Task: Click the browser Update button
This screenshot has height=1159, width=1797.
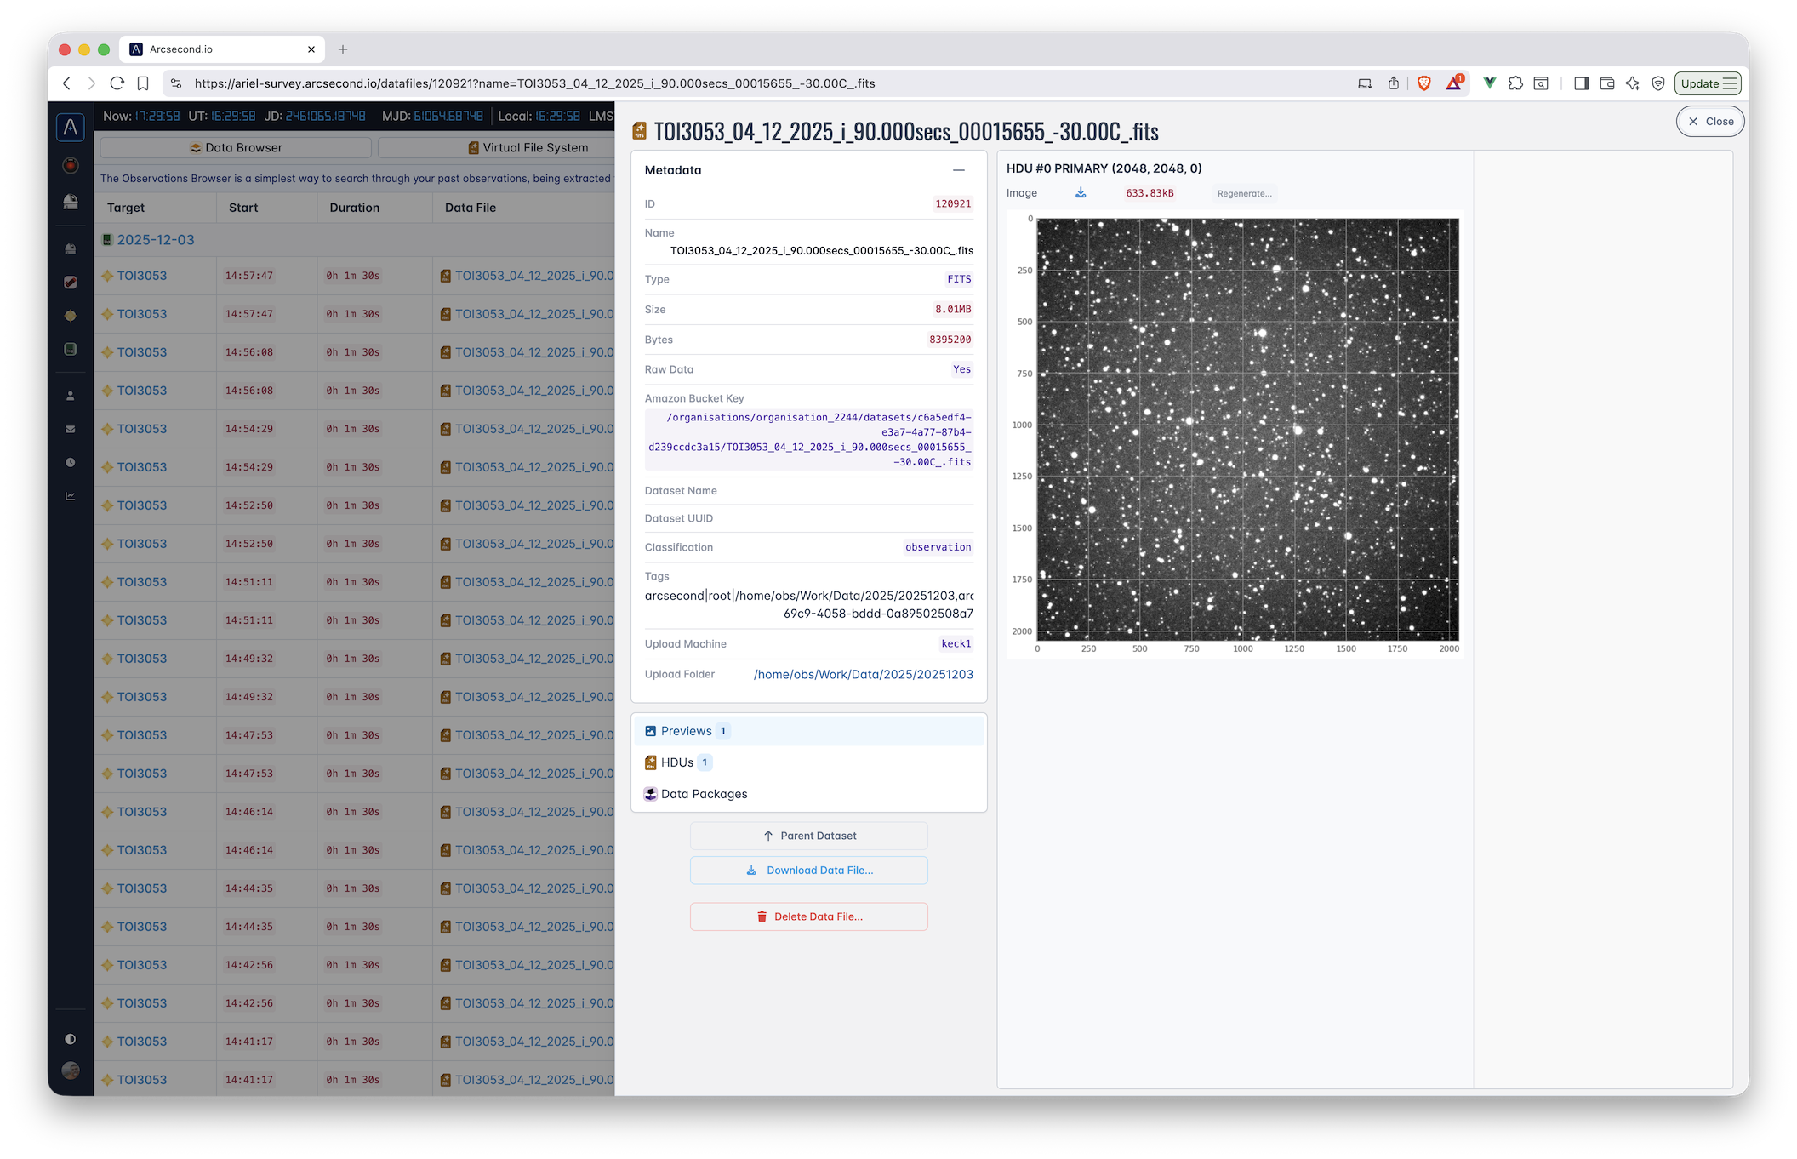Action: [x=1708, y=83]
